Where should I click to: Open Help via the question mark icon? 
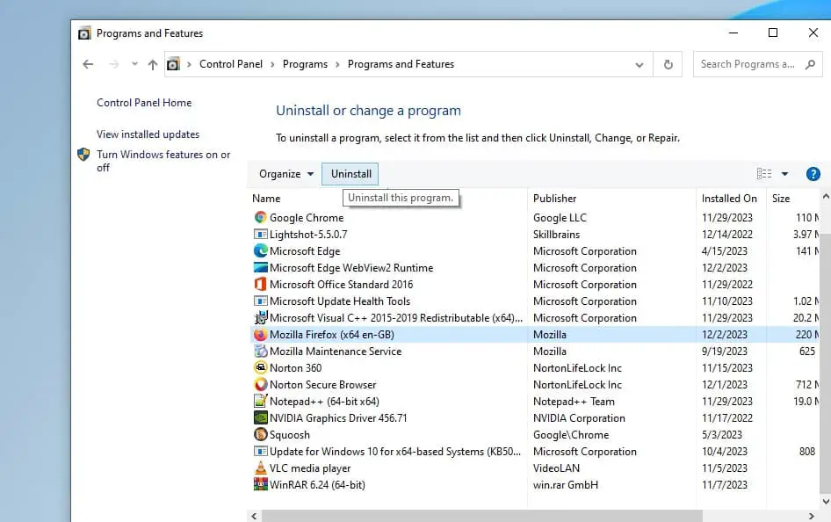[x=813, y=173]
